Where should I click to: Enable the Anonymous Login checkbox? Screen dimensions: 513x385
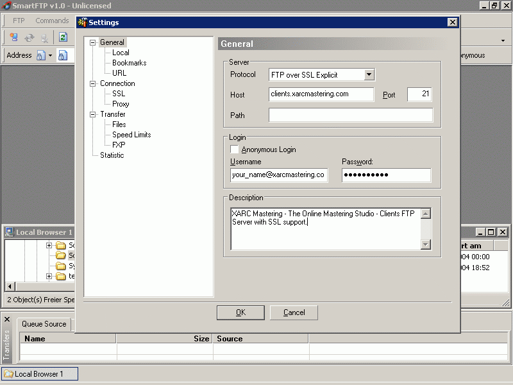(235, 150)
